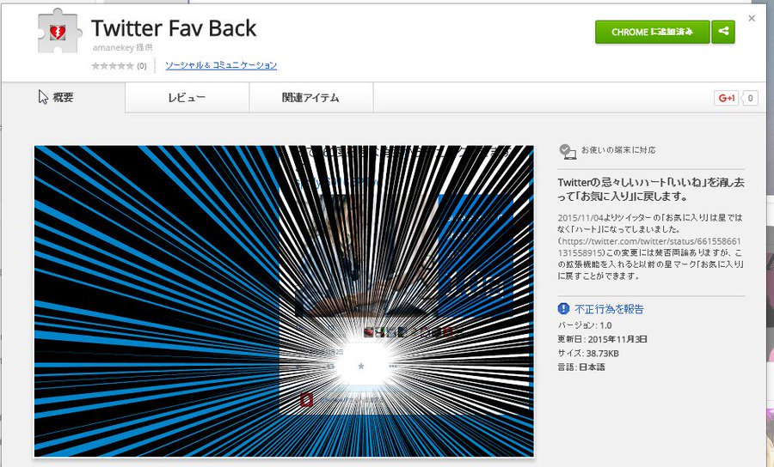
Task: Click the Twitter Fav Back puzzle-piece icon
Action: (59, 31)
